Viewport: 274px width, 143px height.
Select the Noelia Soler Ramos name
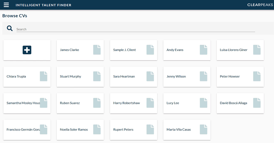click(x=74, y=129)
